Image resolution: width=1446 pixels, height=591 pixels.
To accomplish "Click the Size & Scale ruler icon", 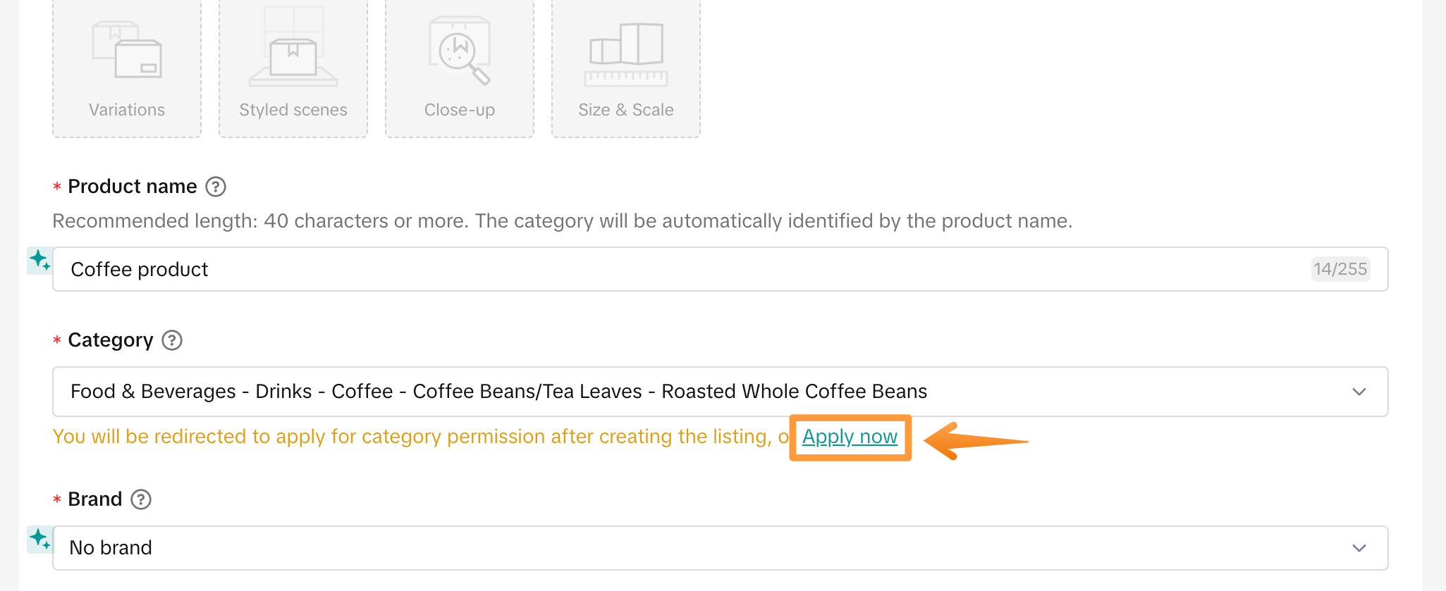I will [626, 54].
